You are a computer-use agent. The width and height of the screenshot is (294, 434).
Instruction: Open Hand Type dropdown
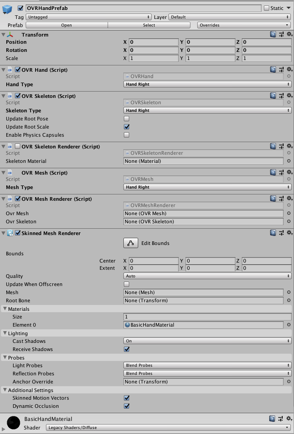[x=207, y=84]
